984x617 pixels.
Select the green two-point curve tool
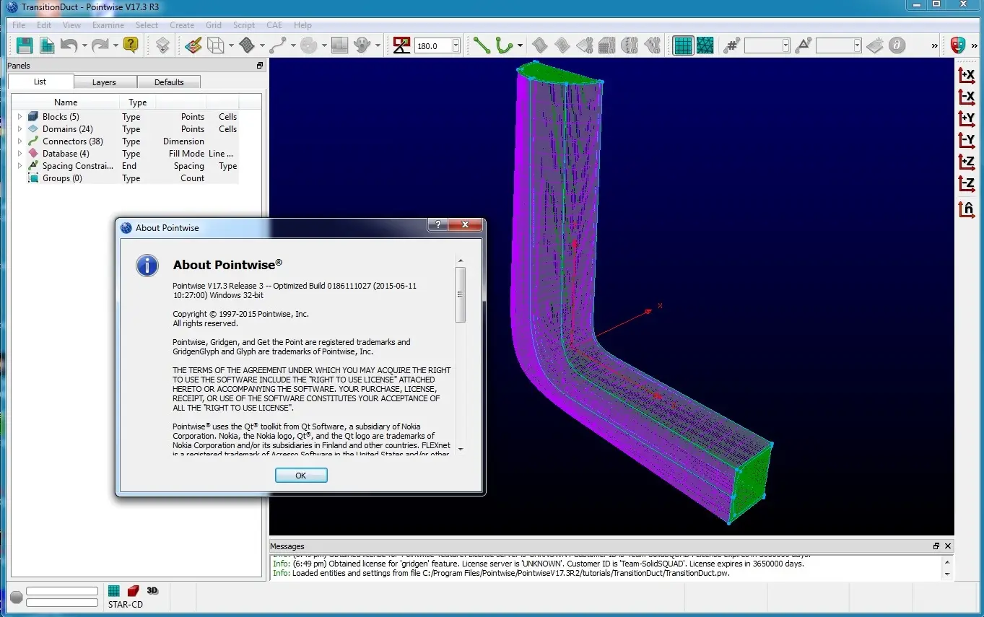(482, 45)
